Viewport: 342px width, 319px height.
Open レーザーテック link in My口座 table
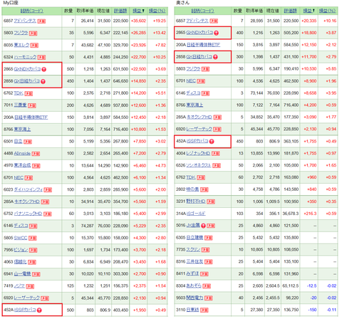pyautogui.click(x=27, y=298)
